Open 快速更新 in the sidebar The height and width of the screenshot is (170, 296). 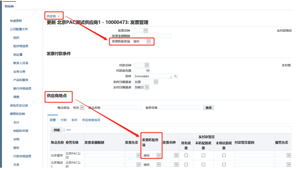[16, 21]
